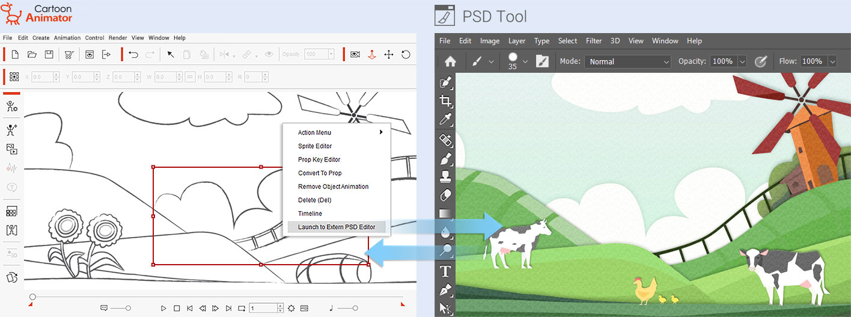Select the Type tool
The image size is (851, 317).
pos(445,271)
